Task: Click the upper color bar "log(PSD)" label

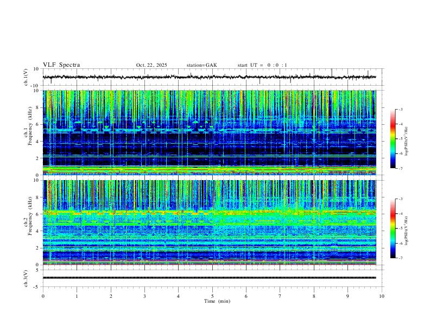Action: click(407, 141)
